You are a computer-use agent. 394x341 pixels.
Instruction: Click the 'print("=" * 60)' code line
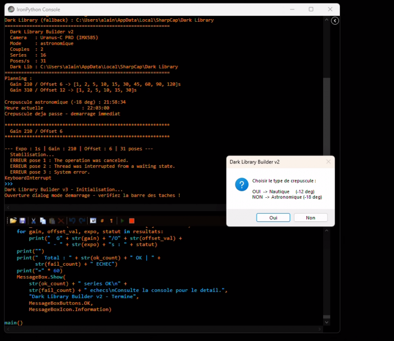tap(39, 271)
